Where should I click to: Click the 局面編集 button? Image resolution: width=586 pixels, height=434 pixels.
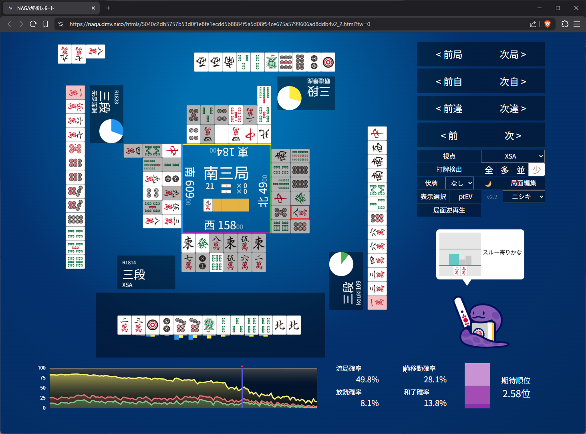523,183
